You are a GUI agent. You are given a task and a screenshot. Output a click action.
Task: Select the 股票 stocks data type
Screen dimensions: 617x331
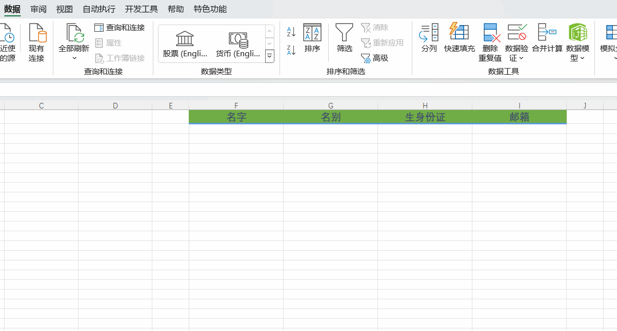point(185,44)
